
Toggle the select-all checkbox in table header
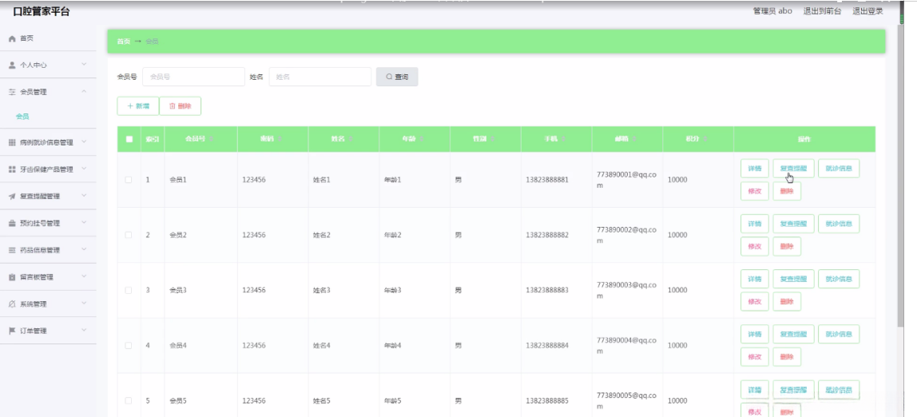(x=129, y=139)
